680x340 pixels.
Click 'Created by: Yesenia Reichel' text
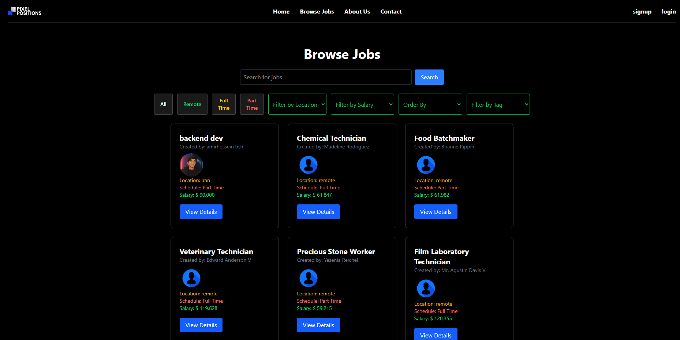pos(328,260)
